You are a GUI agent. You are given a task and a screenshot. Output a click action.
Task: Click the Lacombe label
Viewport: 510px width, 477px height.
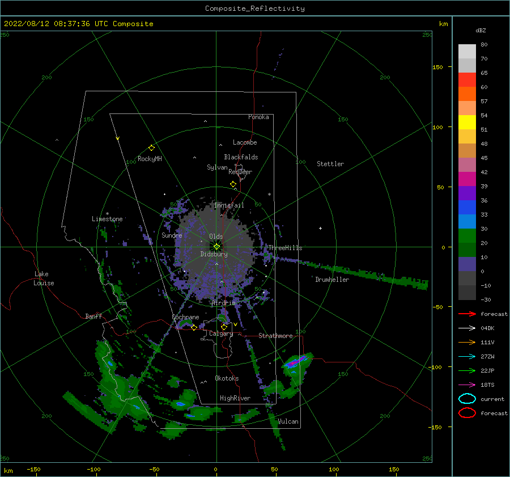tap(245, 142)
